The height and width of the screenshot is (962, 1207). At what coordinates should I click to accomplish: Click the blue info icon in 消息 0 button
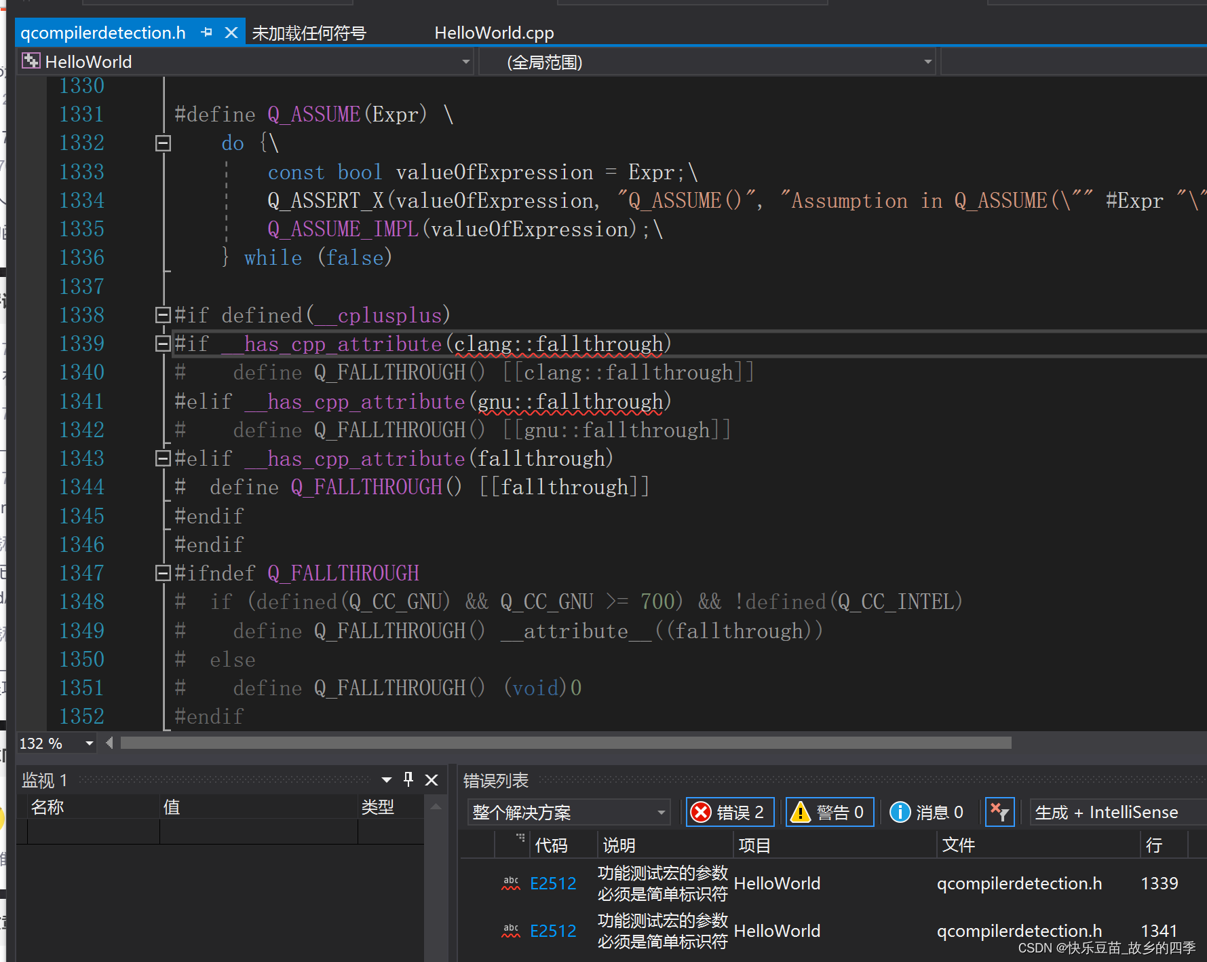click(900, 812)
